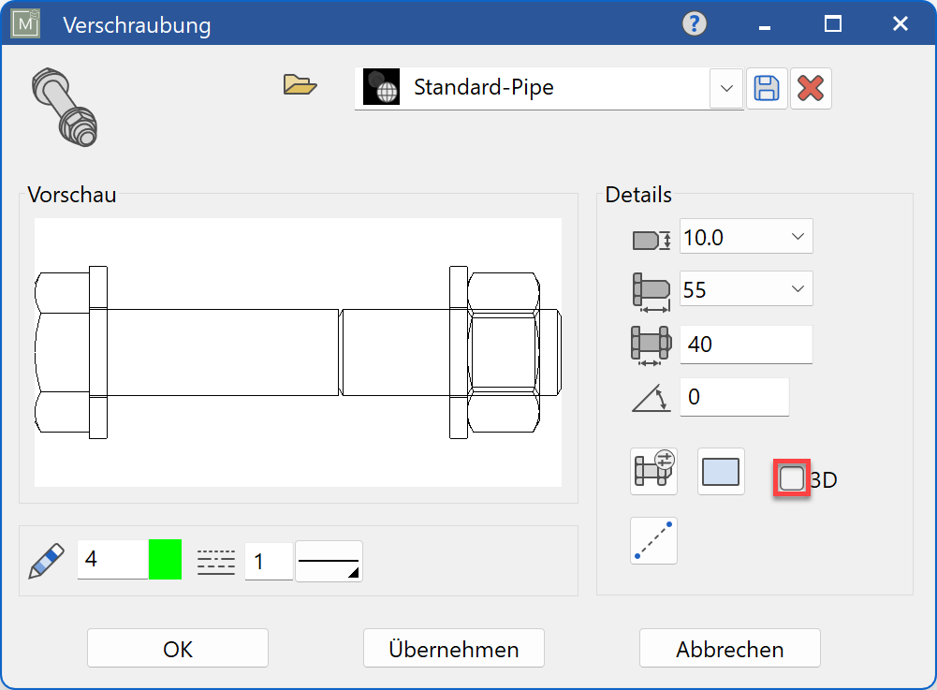
Task: Click the bolt length icon in Details
Action: coord(650,288)
